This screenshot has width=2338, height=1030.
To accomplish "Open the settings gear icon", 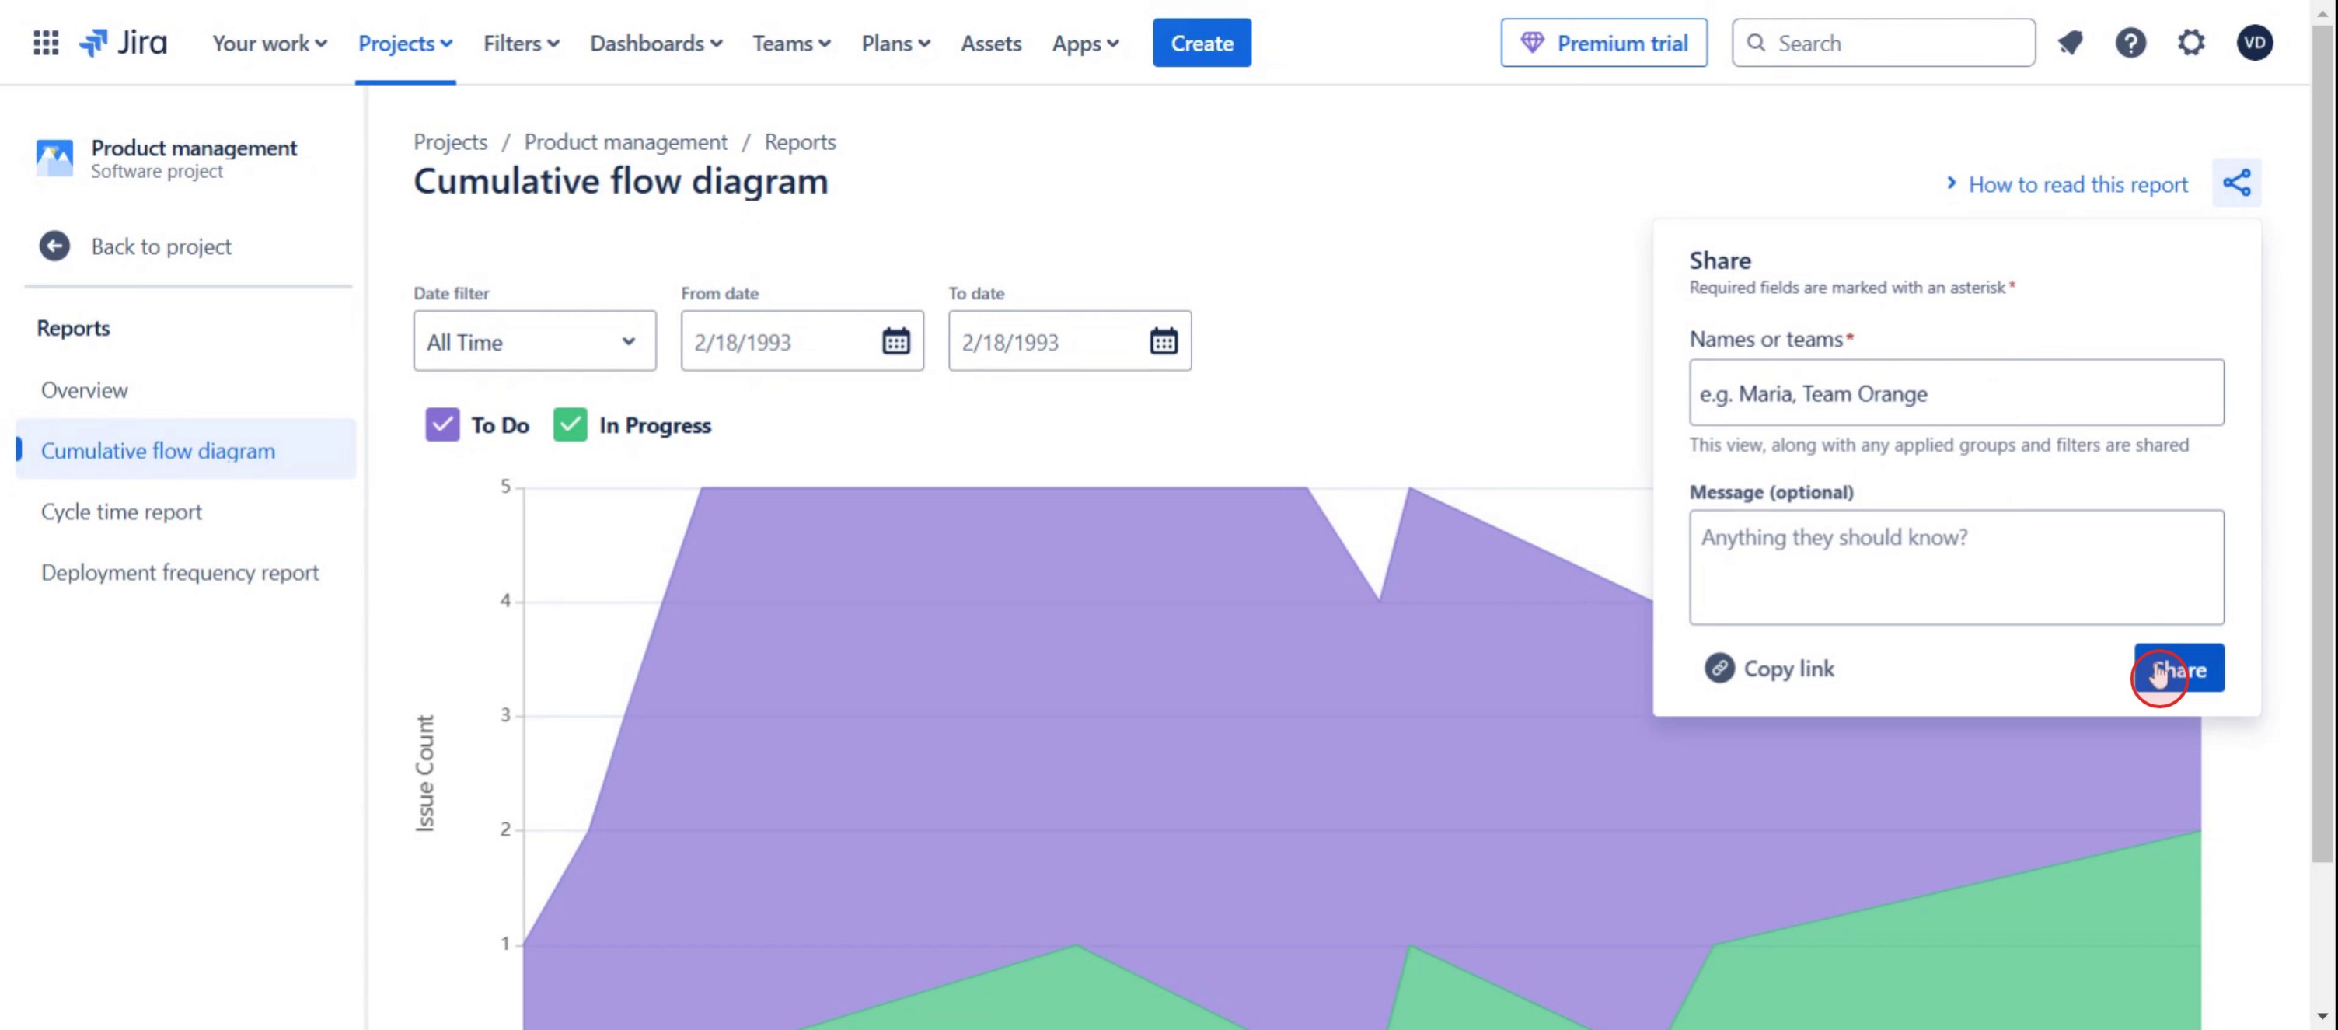I will point(2191,43).
